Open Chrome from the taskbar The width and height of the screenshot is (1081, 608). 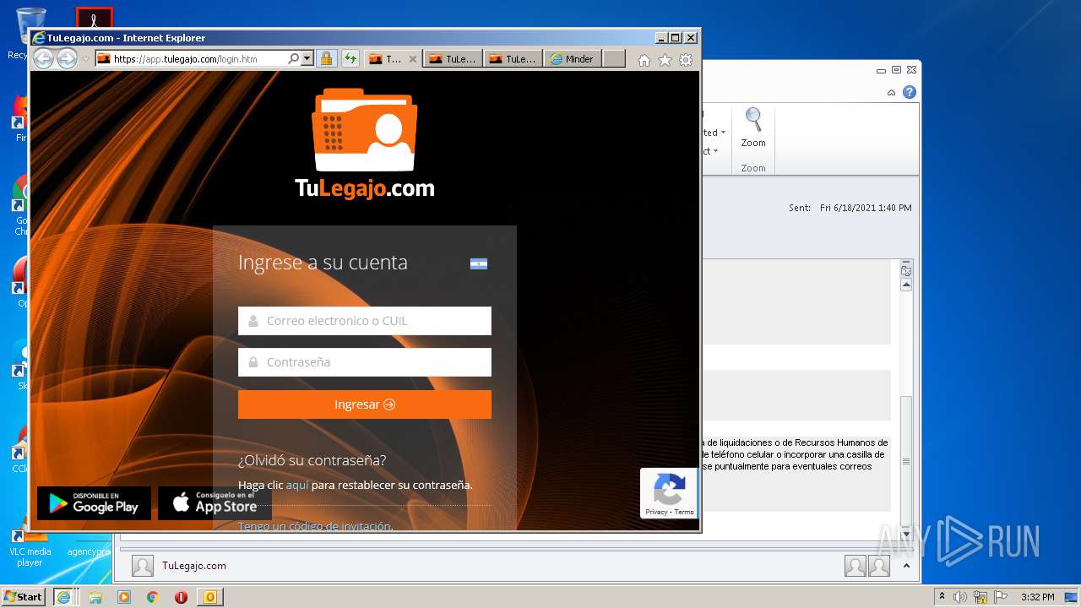[x=152, y=597]
